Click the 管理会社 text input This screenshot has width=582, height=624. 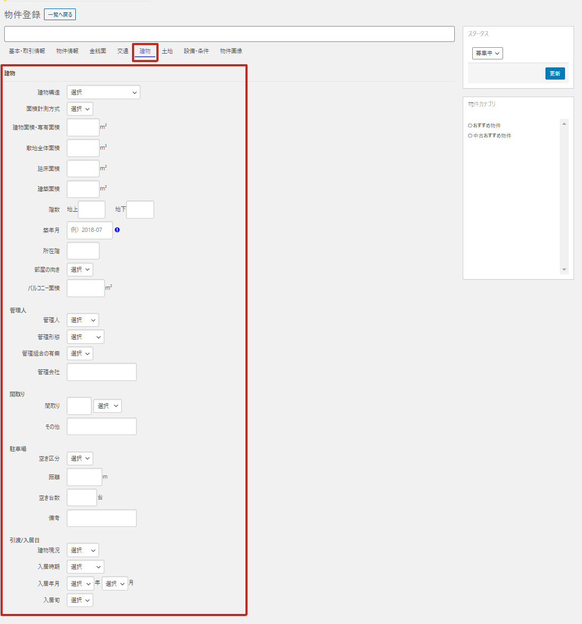point(102,372)
